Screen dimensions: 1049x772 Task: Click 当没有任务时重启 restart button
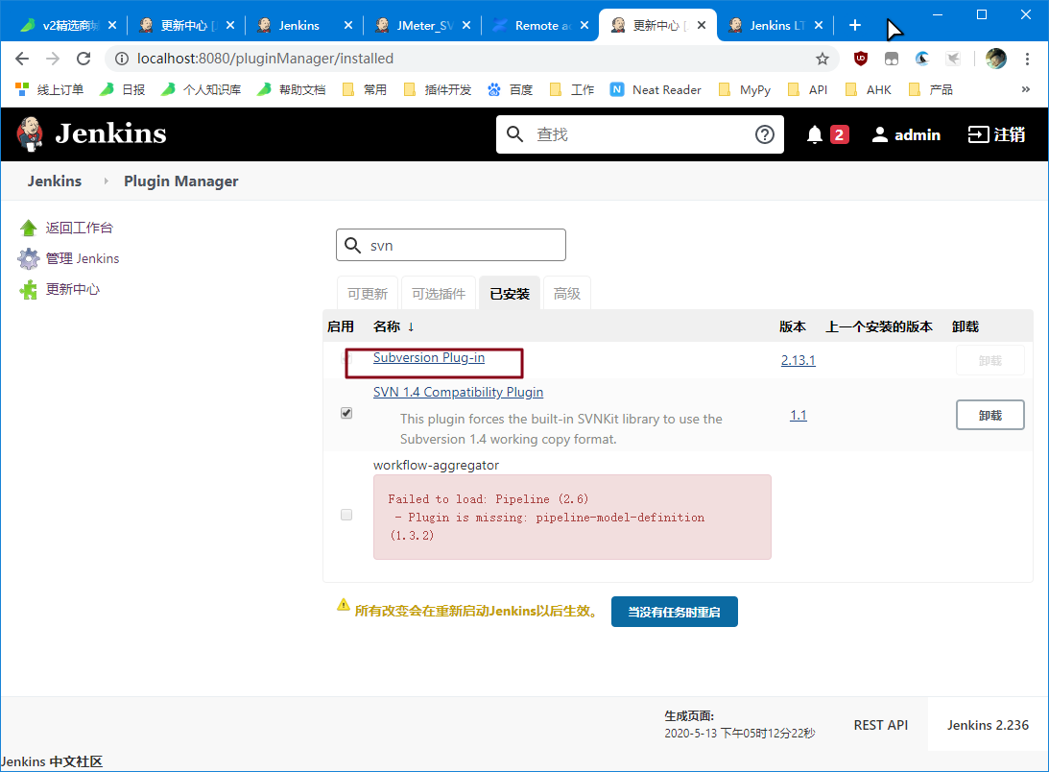[675, 612]
